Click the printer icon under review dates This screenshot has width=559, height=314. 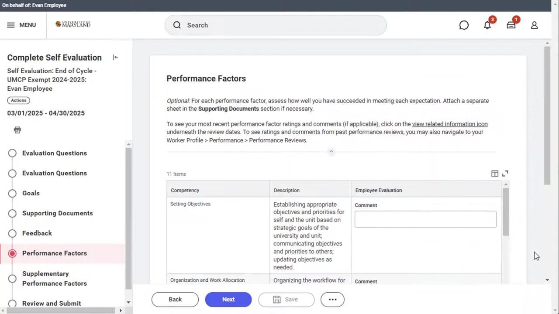(x=17, y=130)
